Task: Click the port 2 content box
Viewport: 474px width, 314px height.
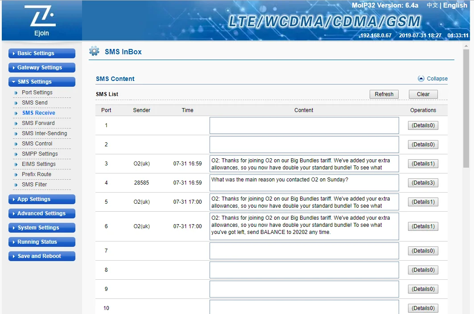Action: pos(304,145)
